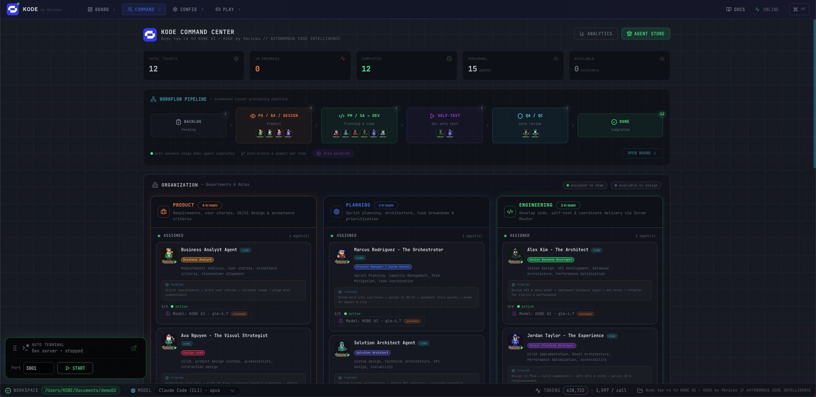Screen dimensions: 816x397
Task: Open the PLAY section
Action: 228,9
